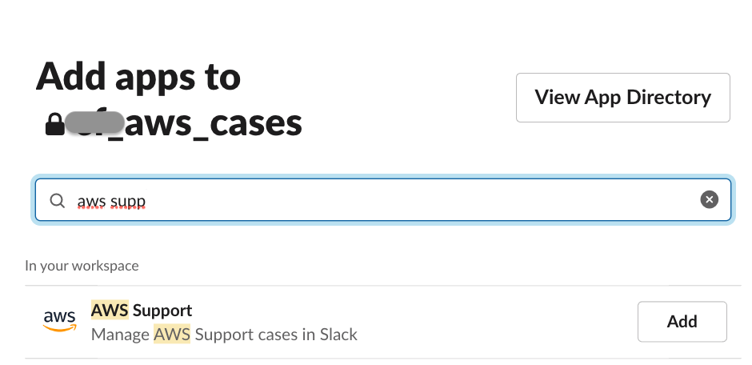Open the AWS Support app title

click(142, 310)
